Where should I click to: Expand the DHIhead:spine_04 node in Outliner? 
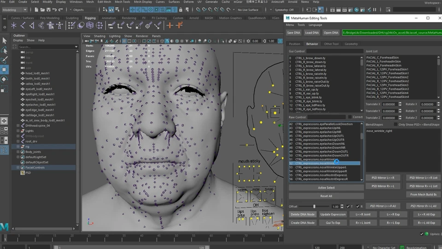(x=18, y=125)
